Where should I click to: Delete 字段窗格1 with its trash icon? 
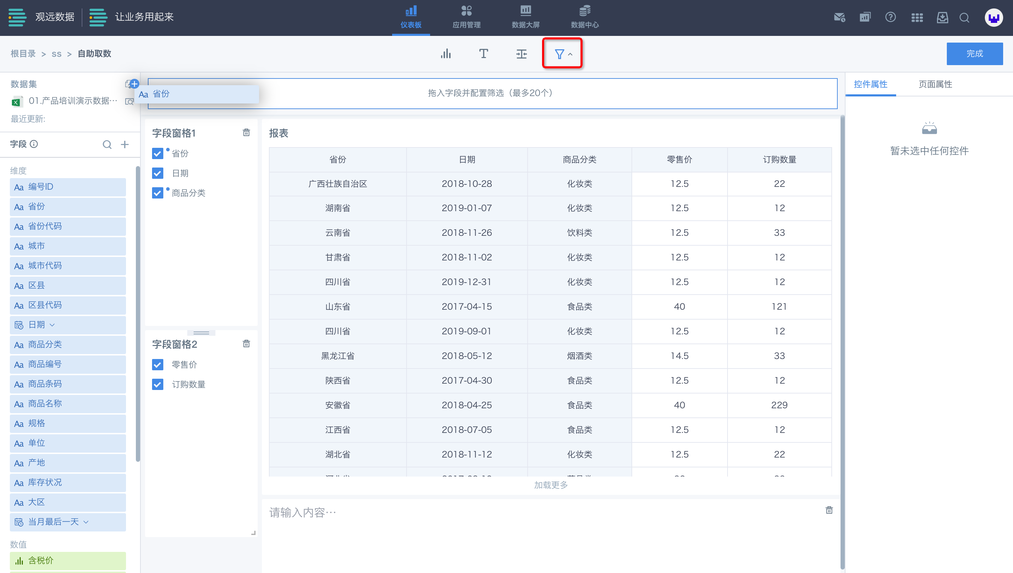(x=246, y=133)
